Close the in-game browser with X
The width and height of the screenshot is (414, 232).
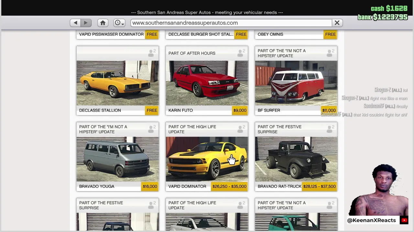(337, 23)
